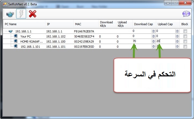Focus Upload Cap field showing 20
Screen dimensions: 194x119
(x=165, y=41)
